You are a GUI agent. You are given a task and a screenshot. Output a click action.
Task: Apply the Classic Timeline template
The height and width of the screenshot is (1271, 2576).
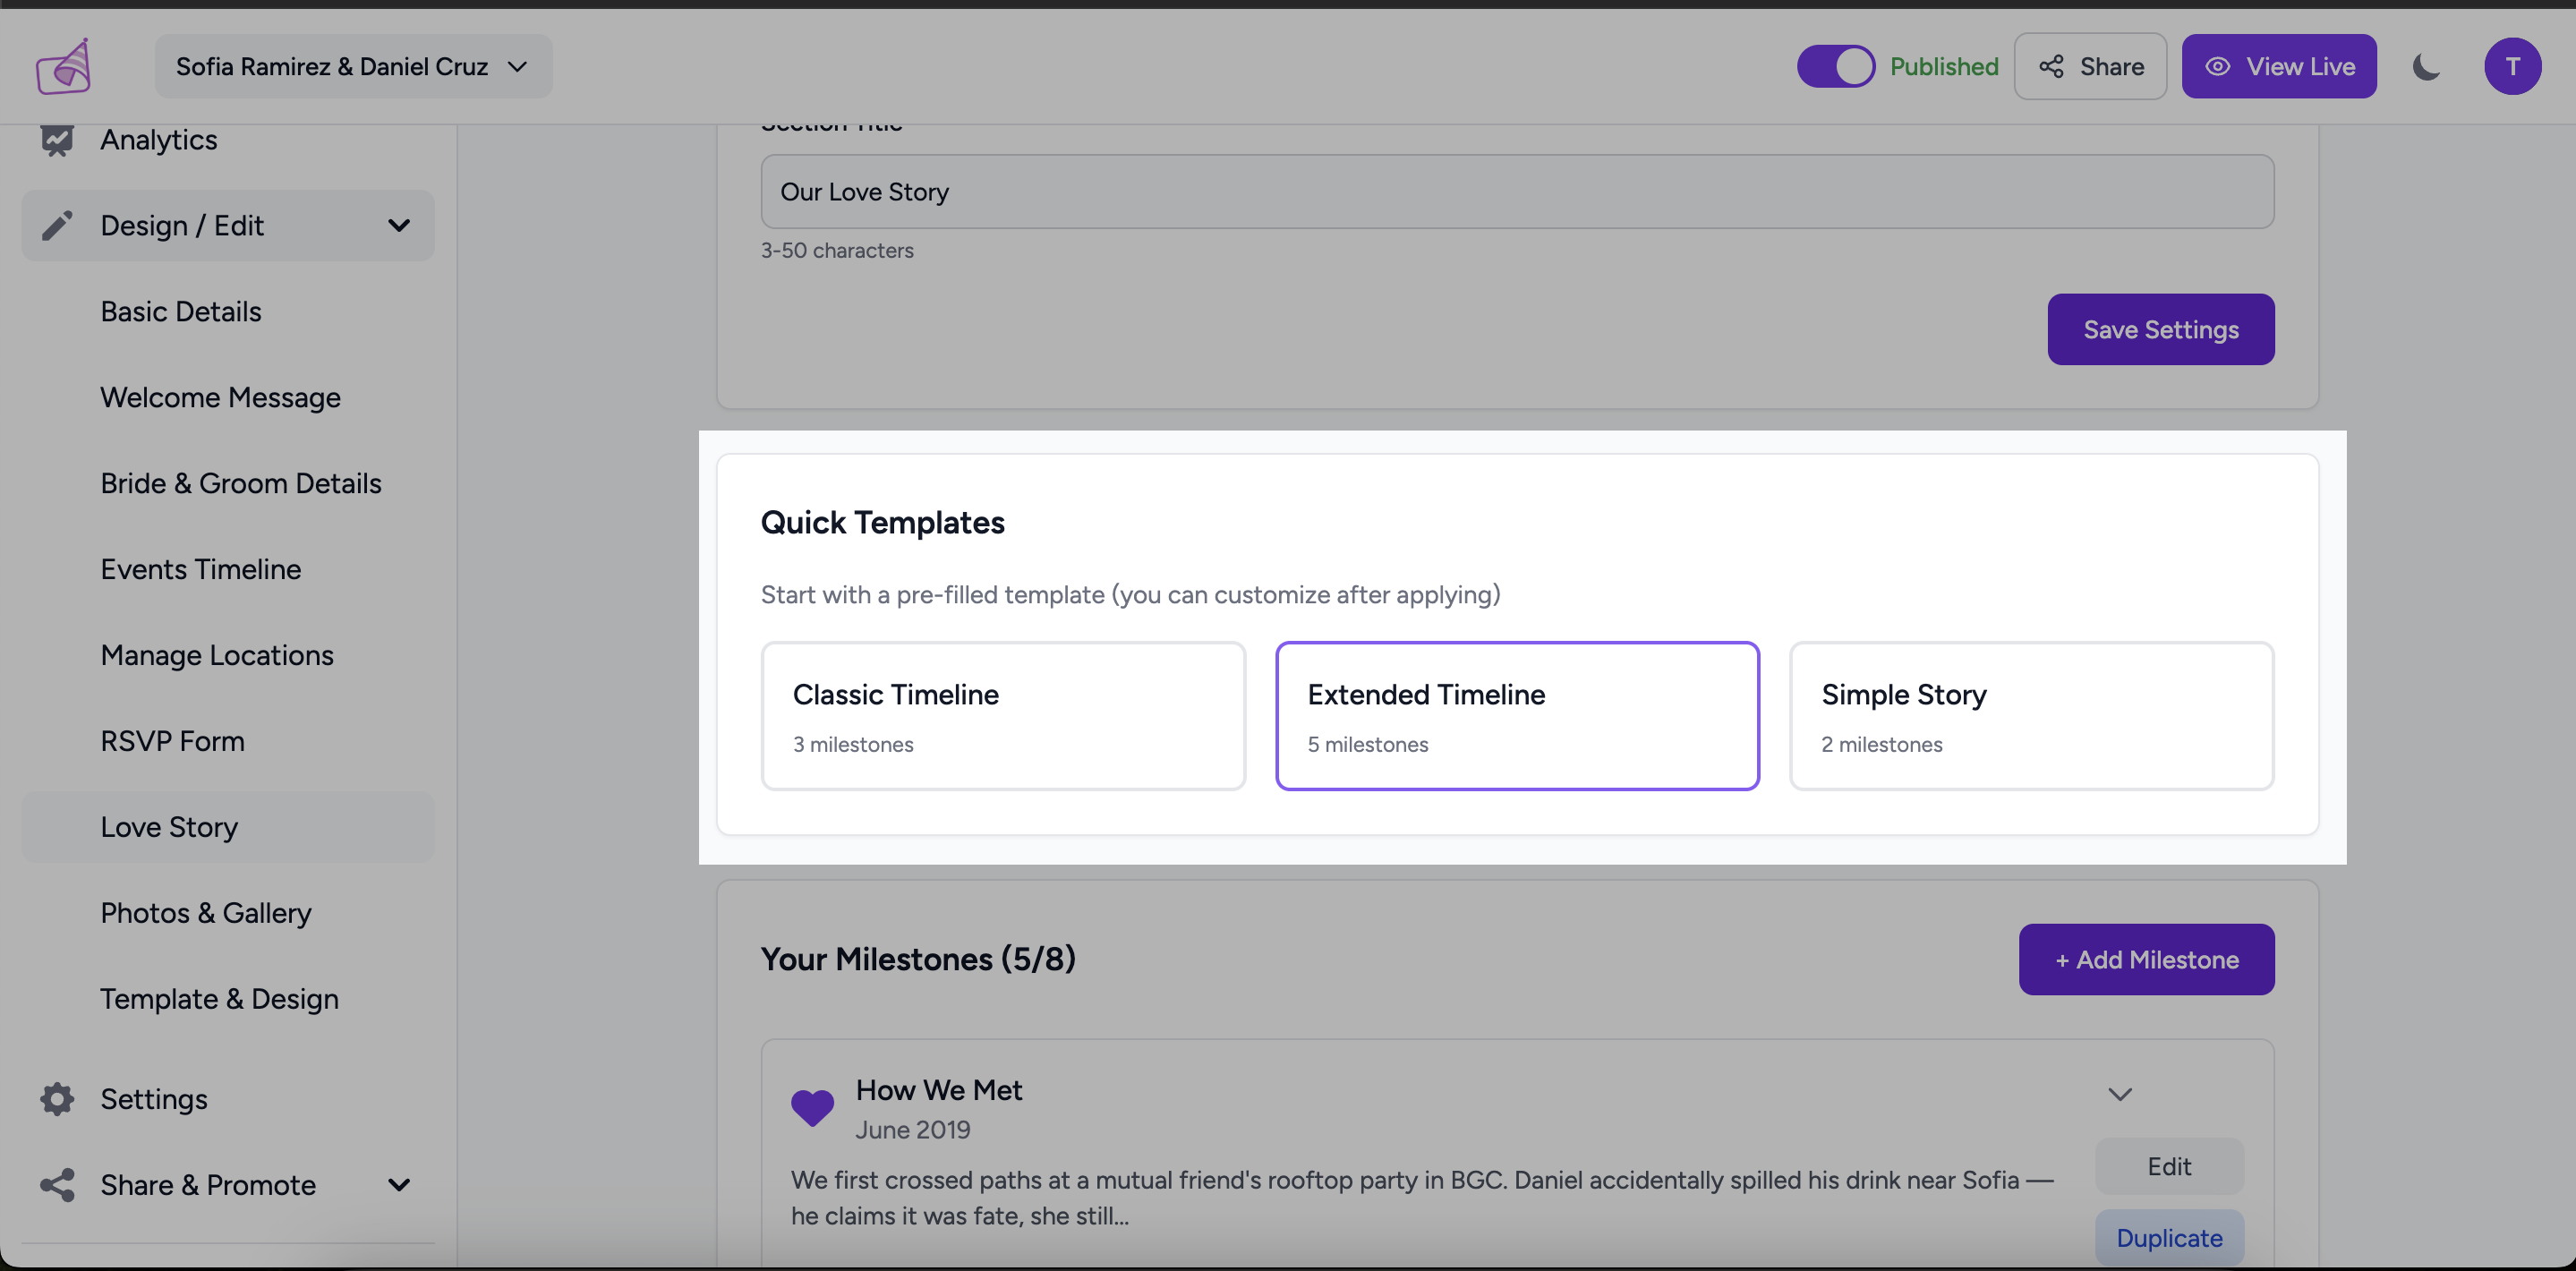[1003, 716]
